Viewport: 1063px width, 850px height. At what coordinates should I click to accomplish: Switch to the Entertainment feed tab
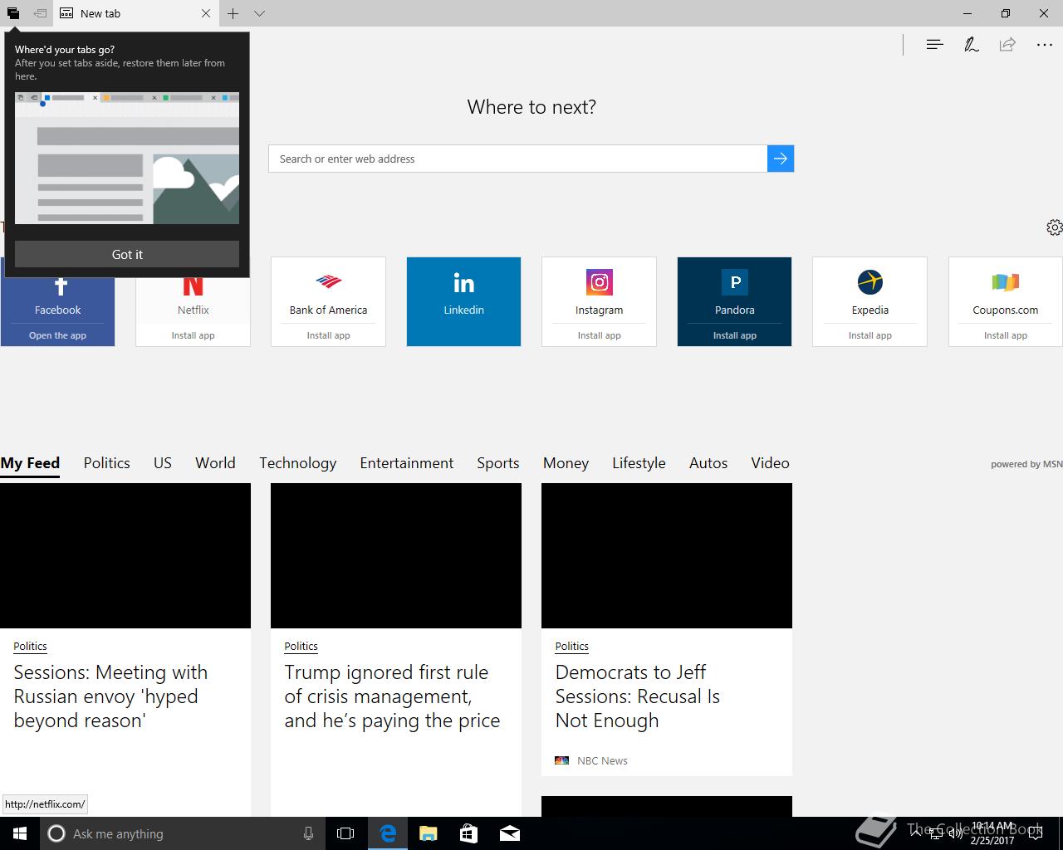click(x=406, y=463)
